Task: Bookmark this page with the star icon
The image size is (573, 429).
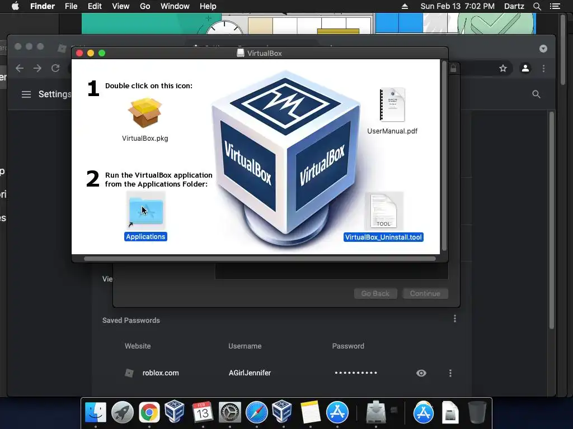Action: coord(503,68)
